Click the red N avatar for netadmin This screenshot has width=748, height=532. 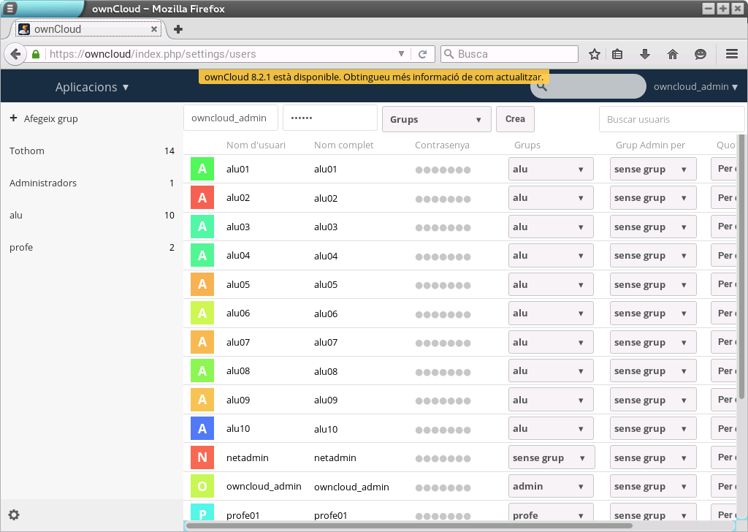(202, 457)
